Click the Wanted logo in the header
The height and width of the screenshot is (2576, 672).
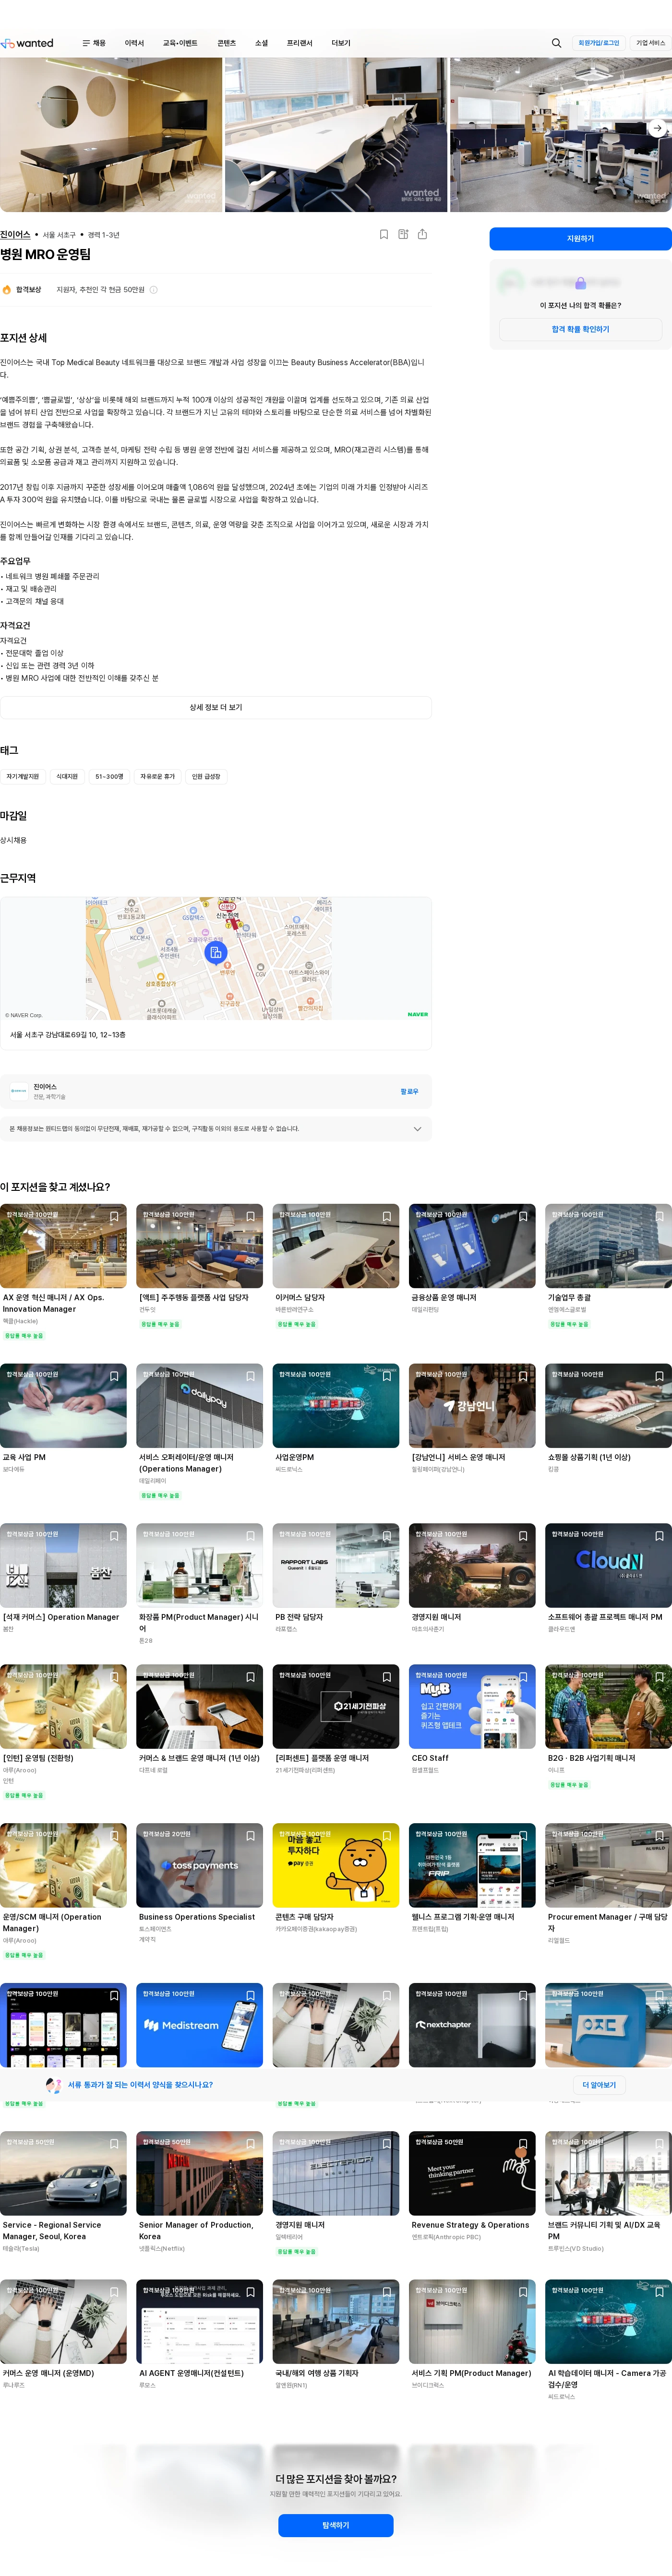pyautogui.click(x=27, y=43)
